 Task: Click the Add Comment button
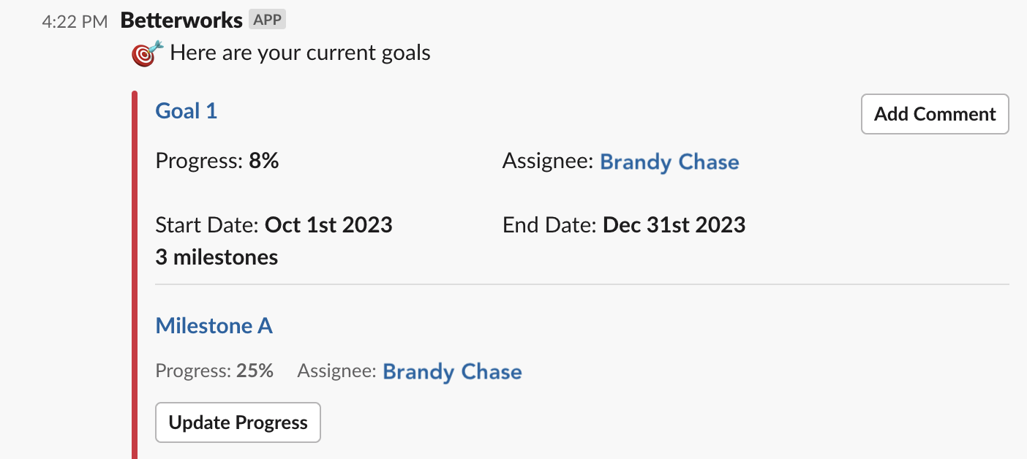point(935,114)
